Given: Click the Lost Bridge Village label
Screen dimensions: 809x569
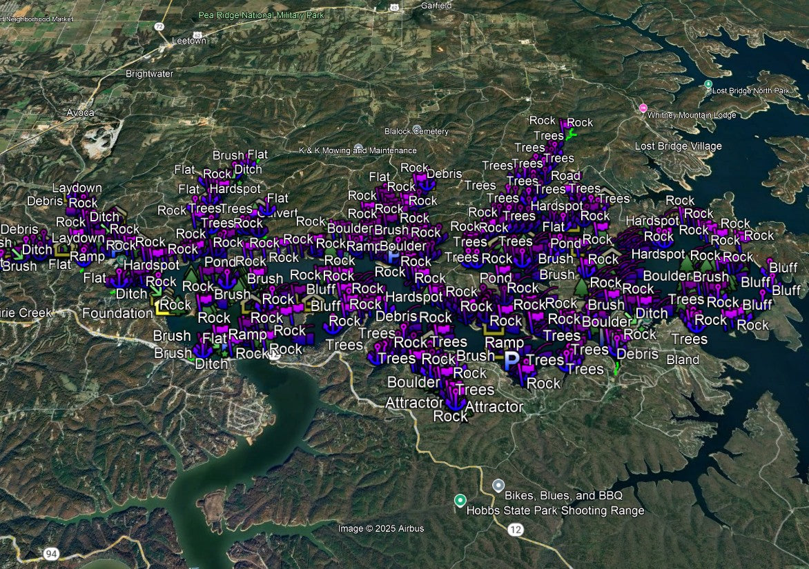Looking at the screenshot, I should coord(678,146).
